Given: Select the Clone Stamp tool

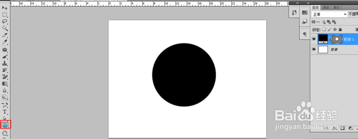Looking at the screenshot, I should point(5,63).
